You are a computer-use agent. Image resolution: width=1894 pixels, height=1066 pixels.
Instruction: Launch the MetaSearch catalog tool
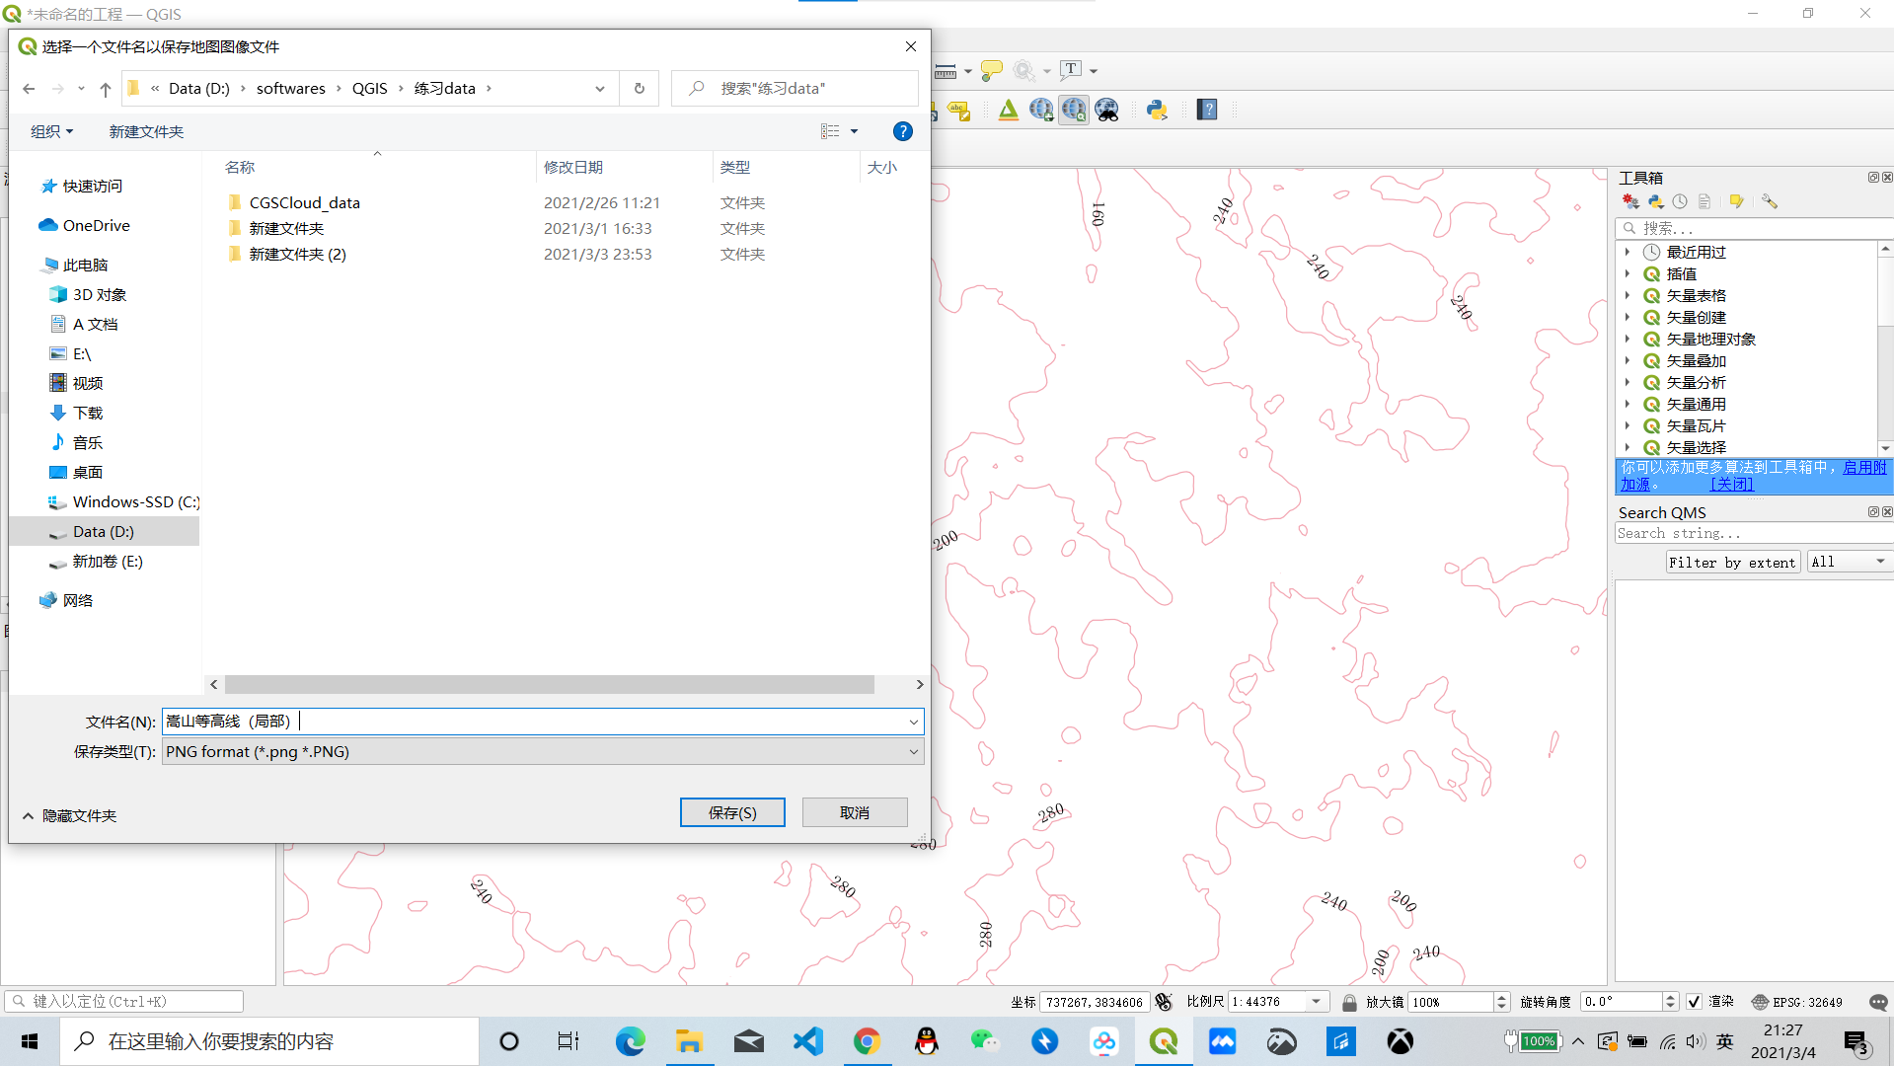(1106, 109)
